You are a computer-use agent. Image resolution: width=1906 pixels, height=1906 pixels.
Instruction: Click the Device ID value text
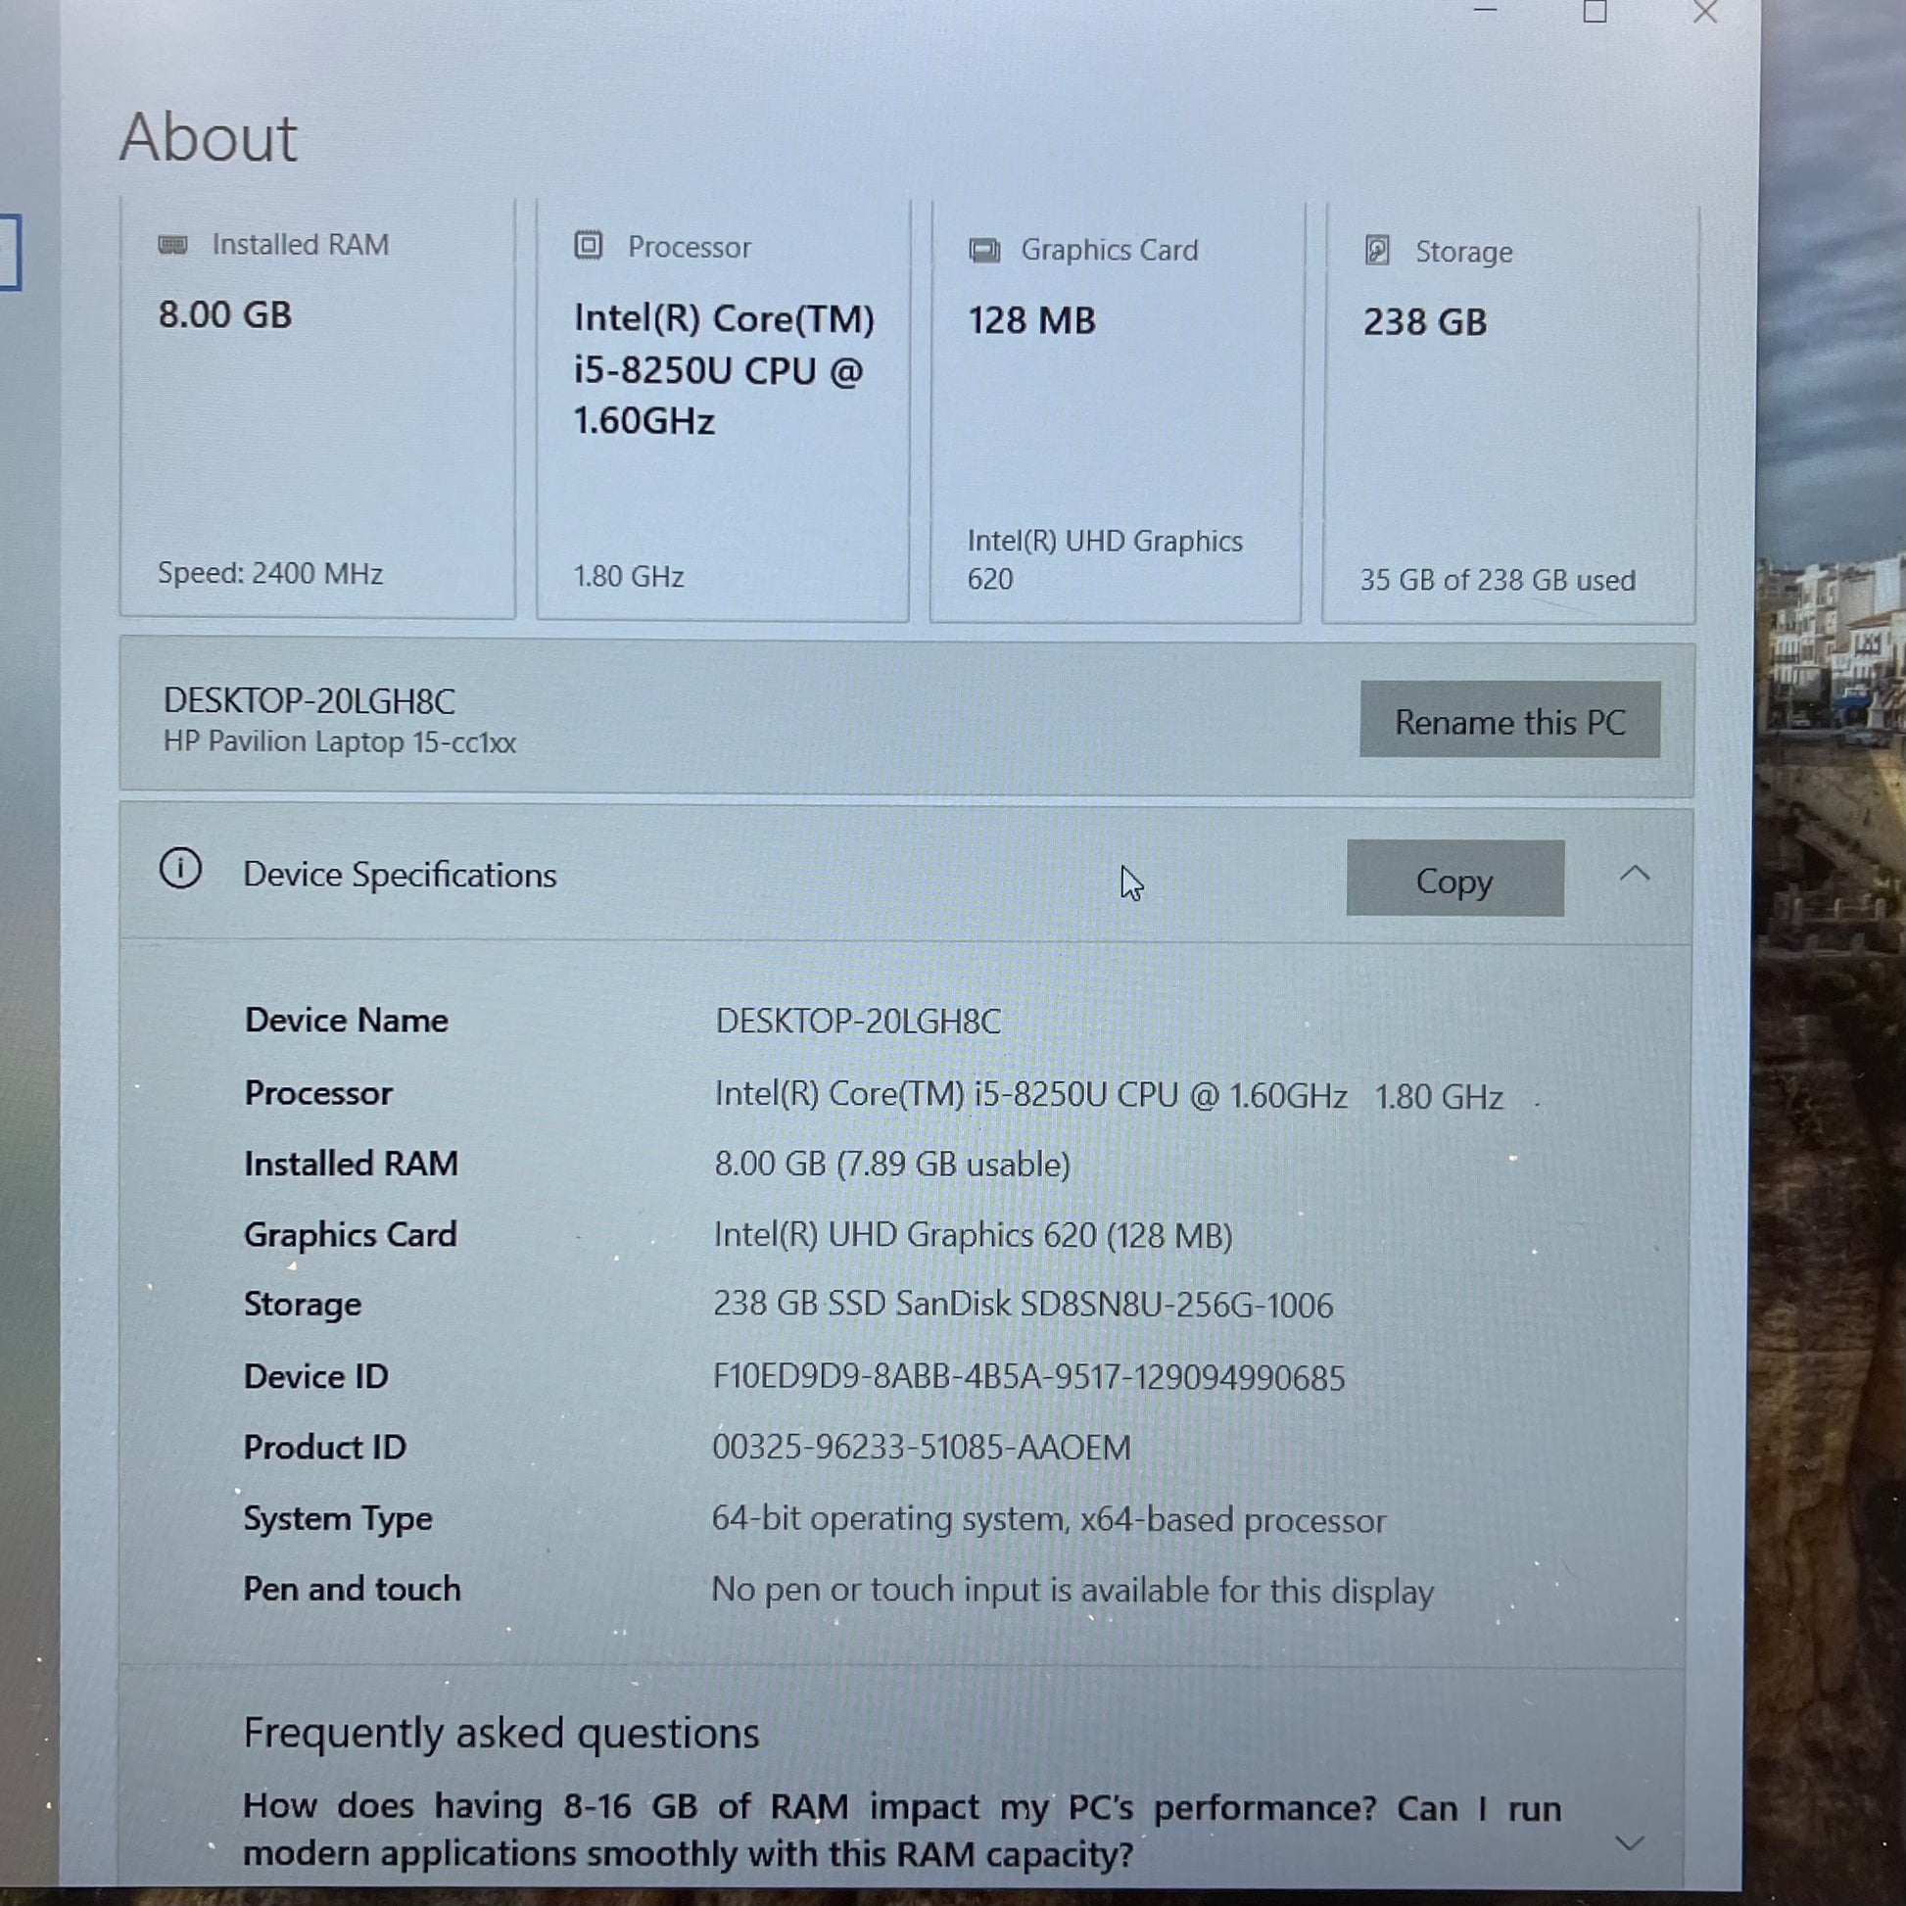[x=1029, y=1378]
